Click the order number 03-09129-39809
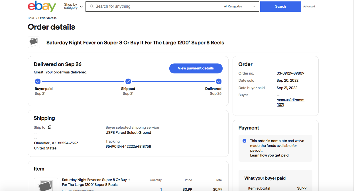 point(290,73)
